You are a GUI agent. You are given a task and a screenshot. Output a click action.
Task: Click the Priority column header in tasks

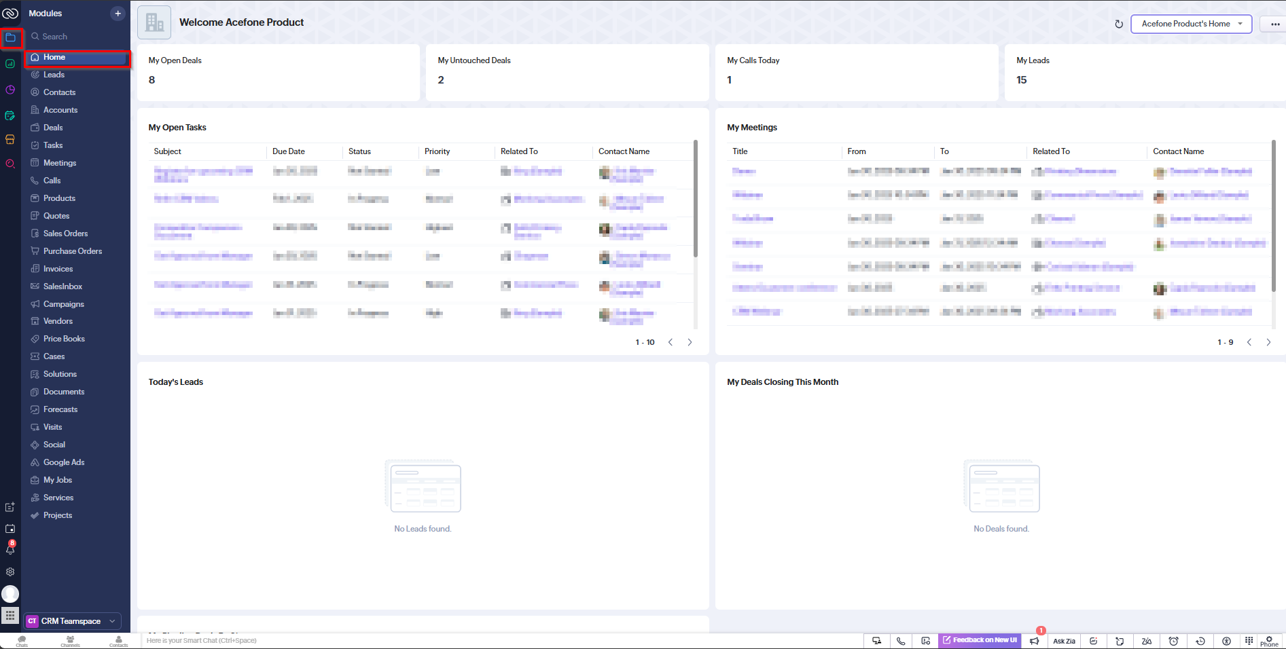point(437,151)
